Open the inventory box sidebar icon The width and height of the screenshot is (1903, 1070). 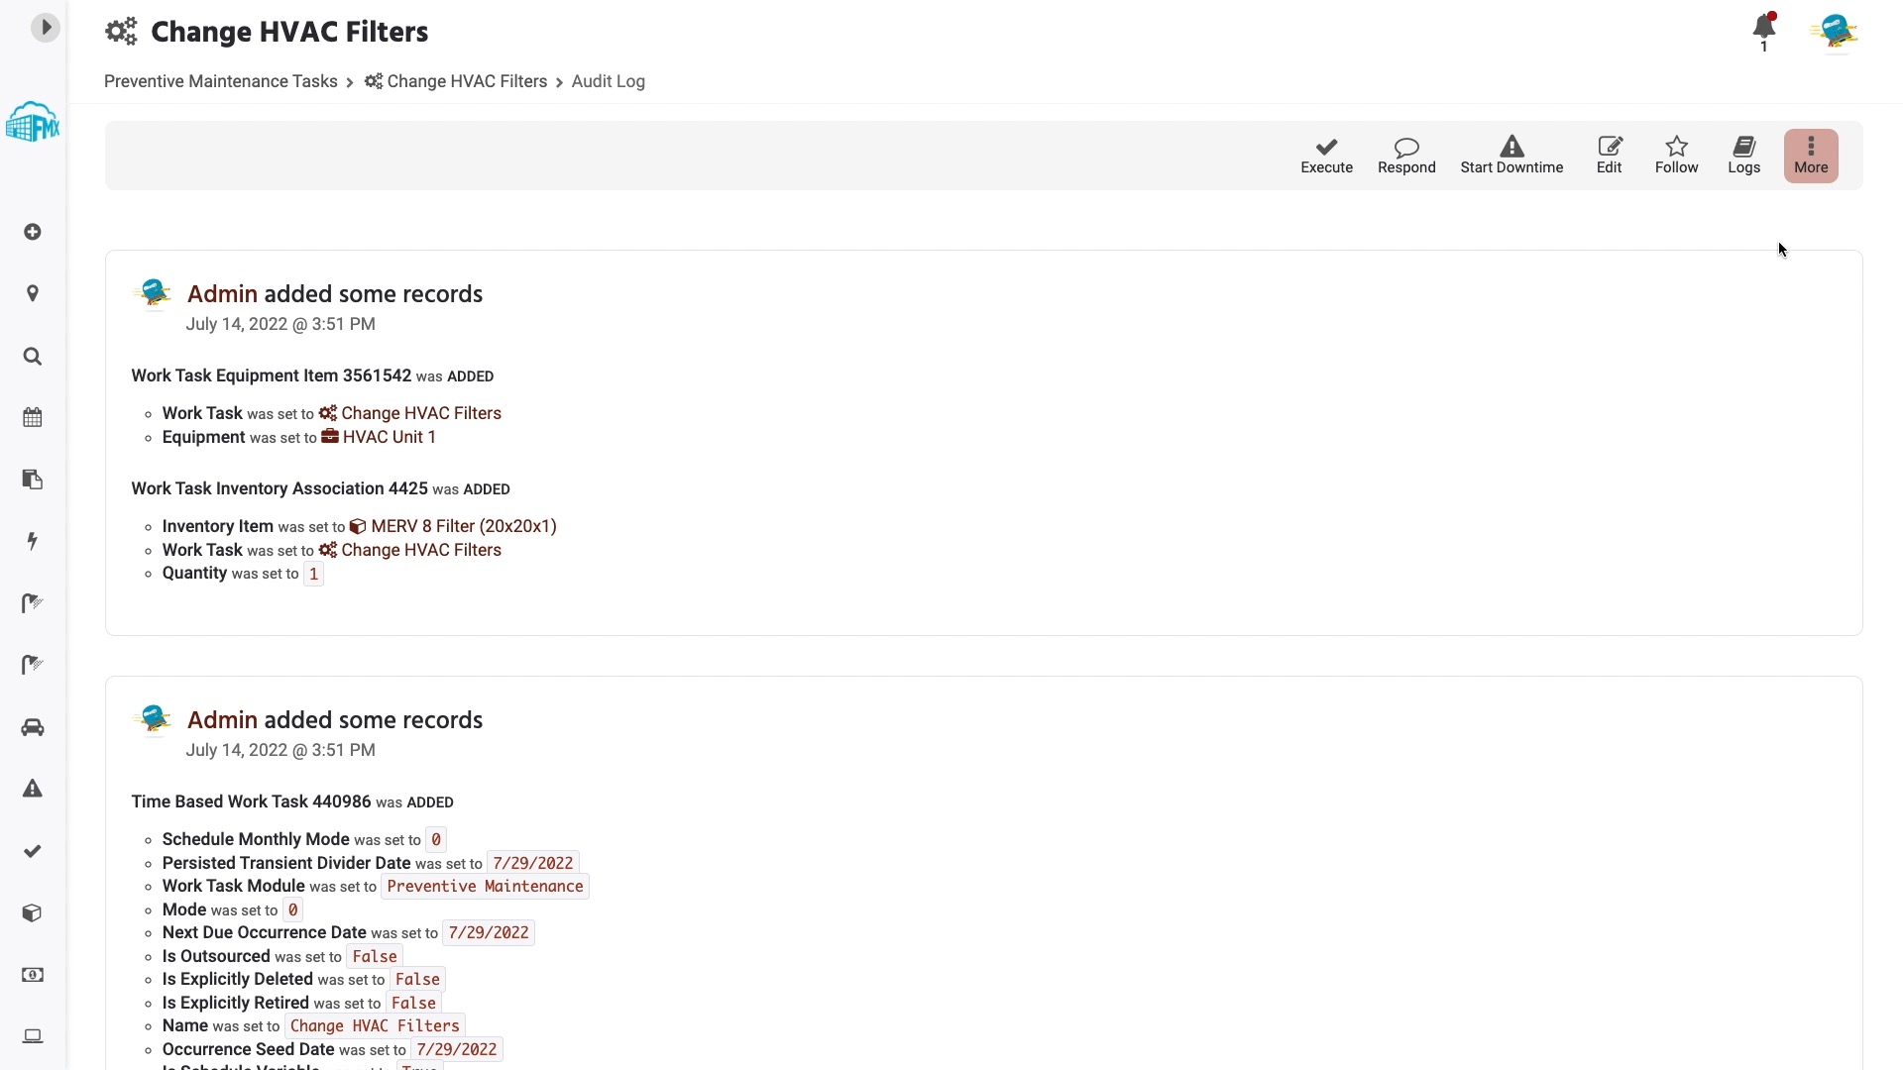pyautogui.click(x=33, y=912)
